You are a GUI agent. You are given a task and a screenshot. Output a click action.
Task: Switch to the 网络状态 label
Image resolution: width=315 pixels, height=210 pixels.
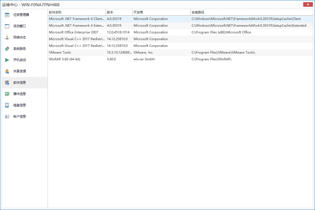pos(19,37)
